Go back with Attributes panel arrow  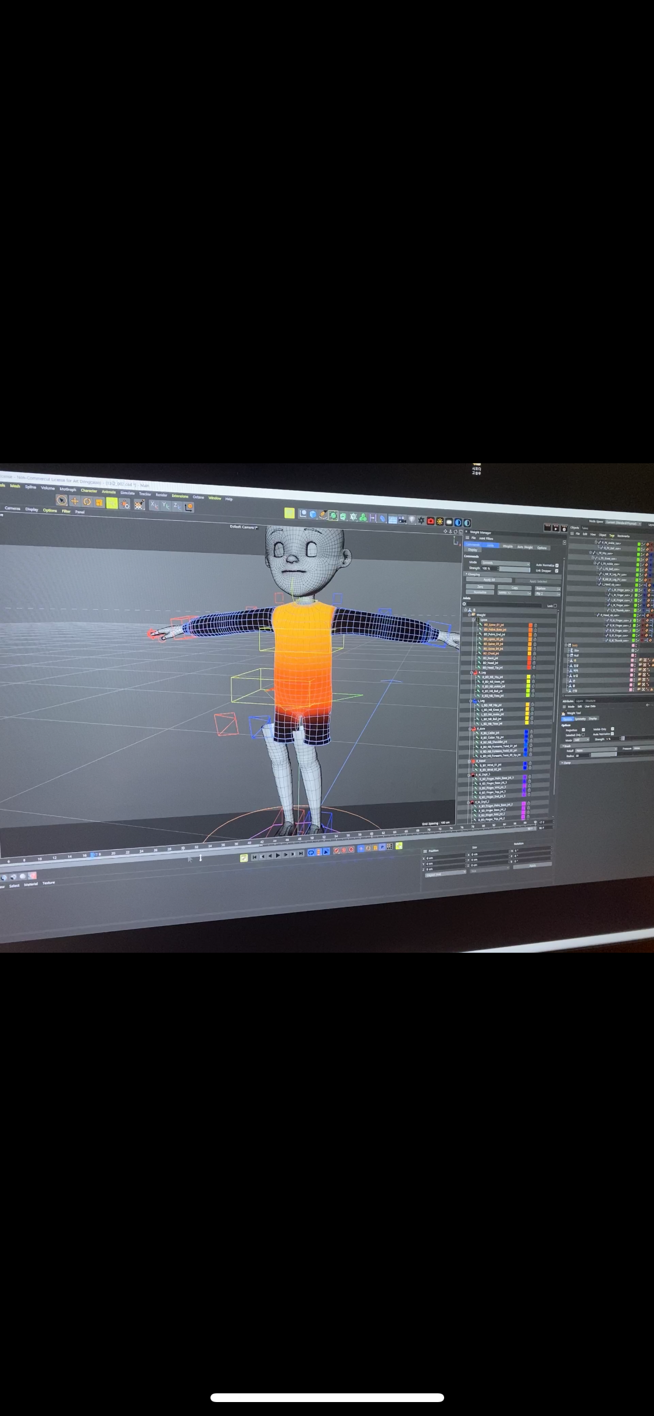648,705
